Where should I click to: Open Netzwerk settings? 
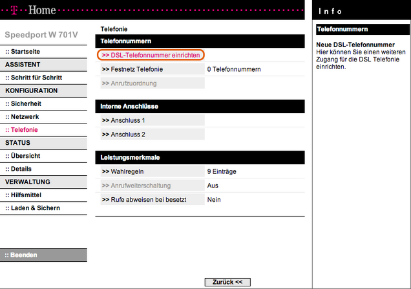25,116
